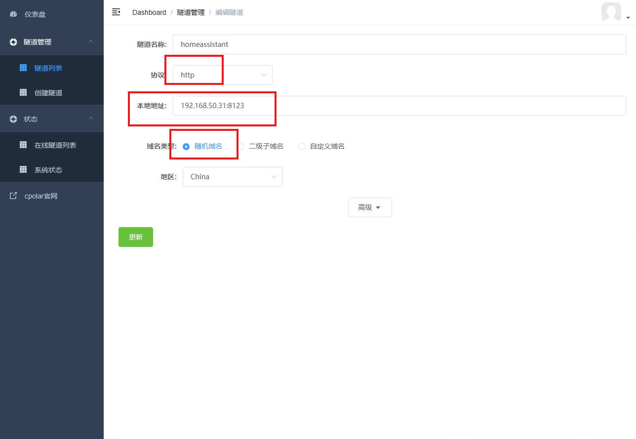The height and width of the screenshot is (439, 636).
Task: Collapse the 隧道管理 sidebar section chevron
Action: tap(91, 41)
